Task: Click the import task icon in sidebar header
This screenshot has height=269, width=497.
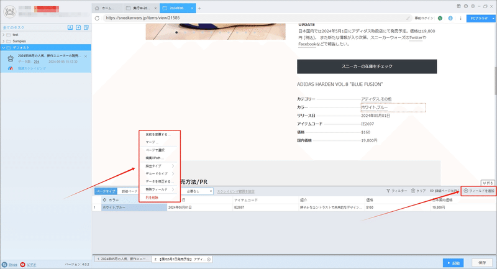Action: tap(70, 27)
